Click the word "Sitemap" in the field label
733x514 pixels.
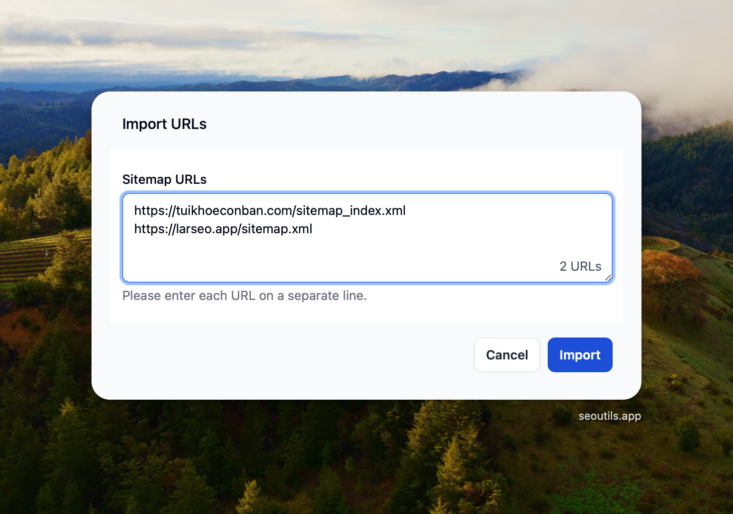pyautogui.click(x=147, y=179)
